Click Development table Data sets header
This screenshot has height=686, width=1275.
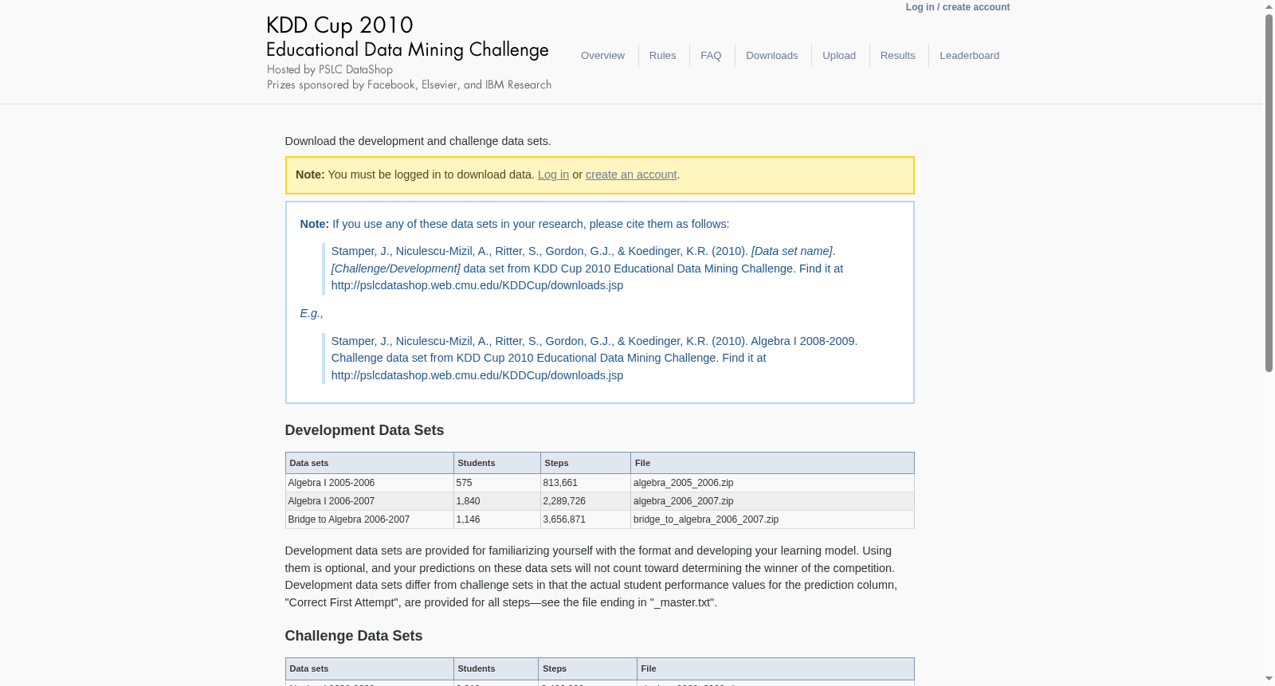coord(369,463)
